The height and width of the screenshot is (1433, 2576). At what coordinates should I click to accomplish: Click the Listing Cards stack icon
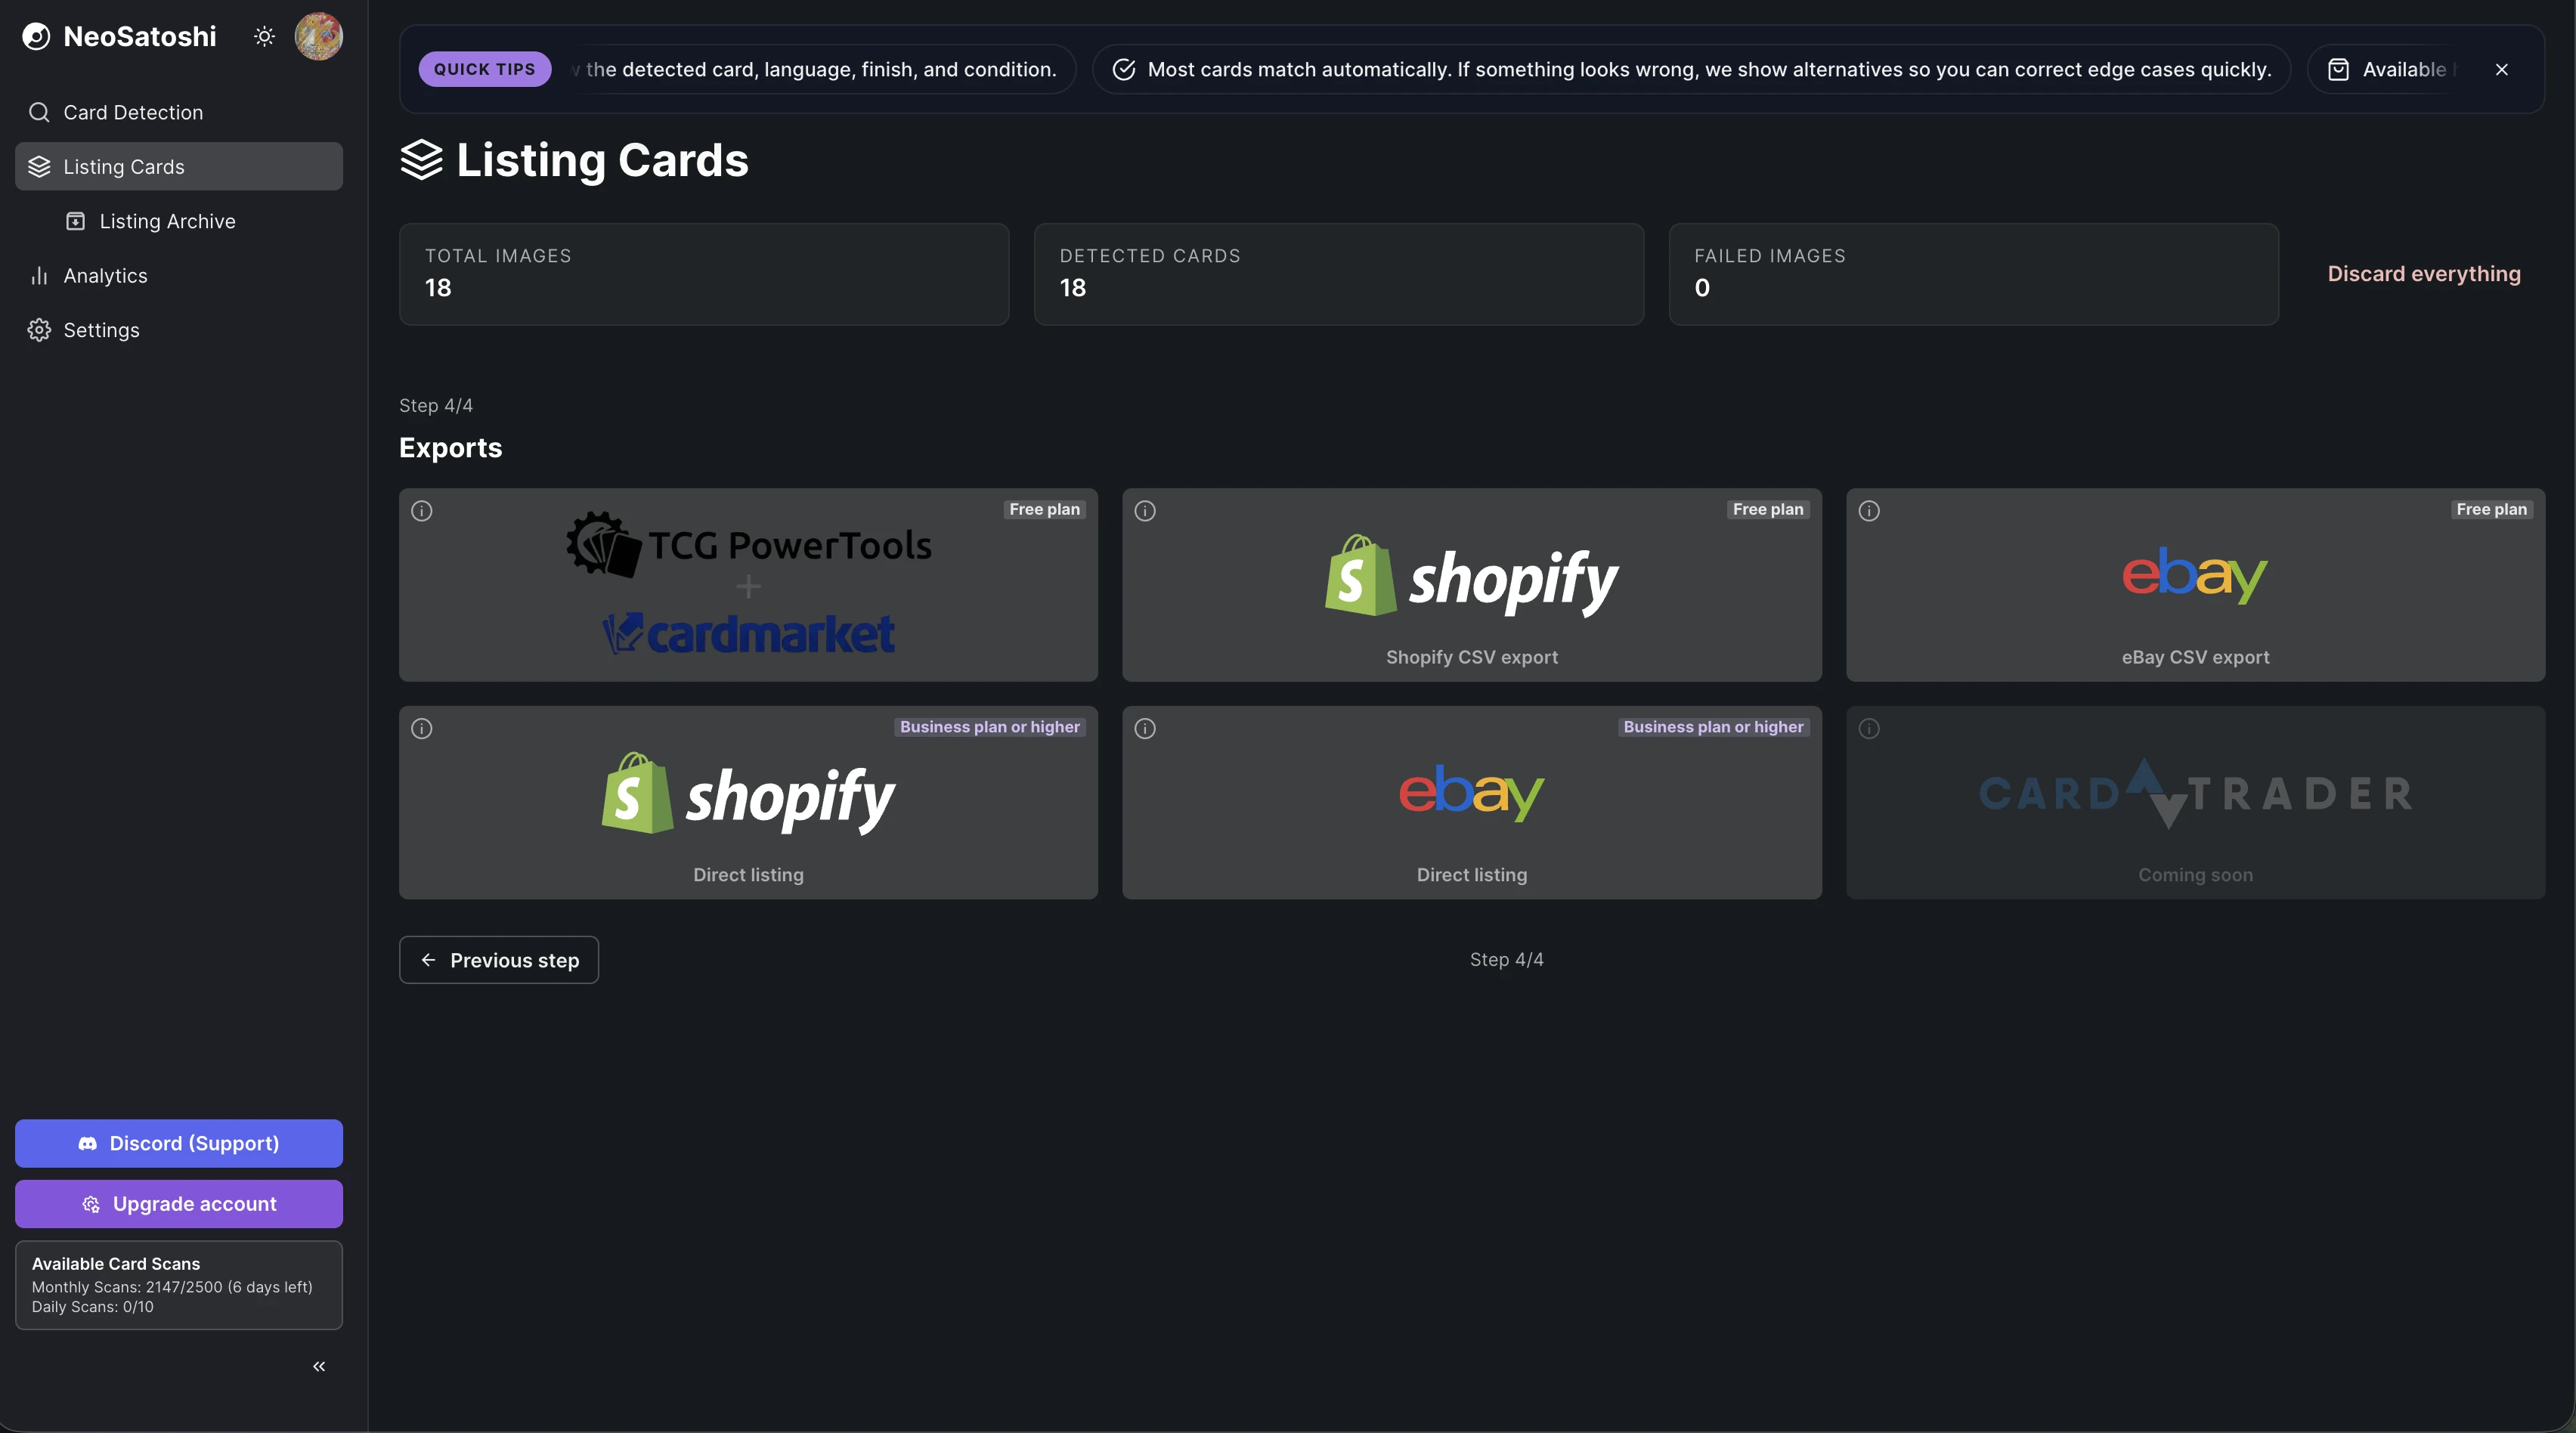[x=40, y=166]
